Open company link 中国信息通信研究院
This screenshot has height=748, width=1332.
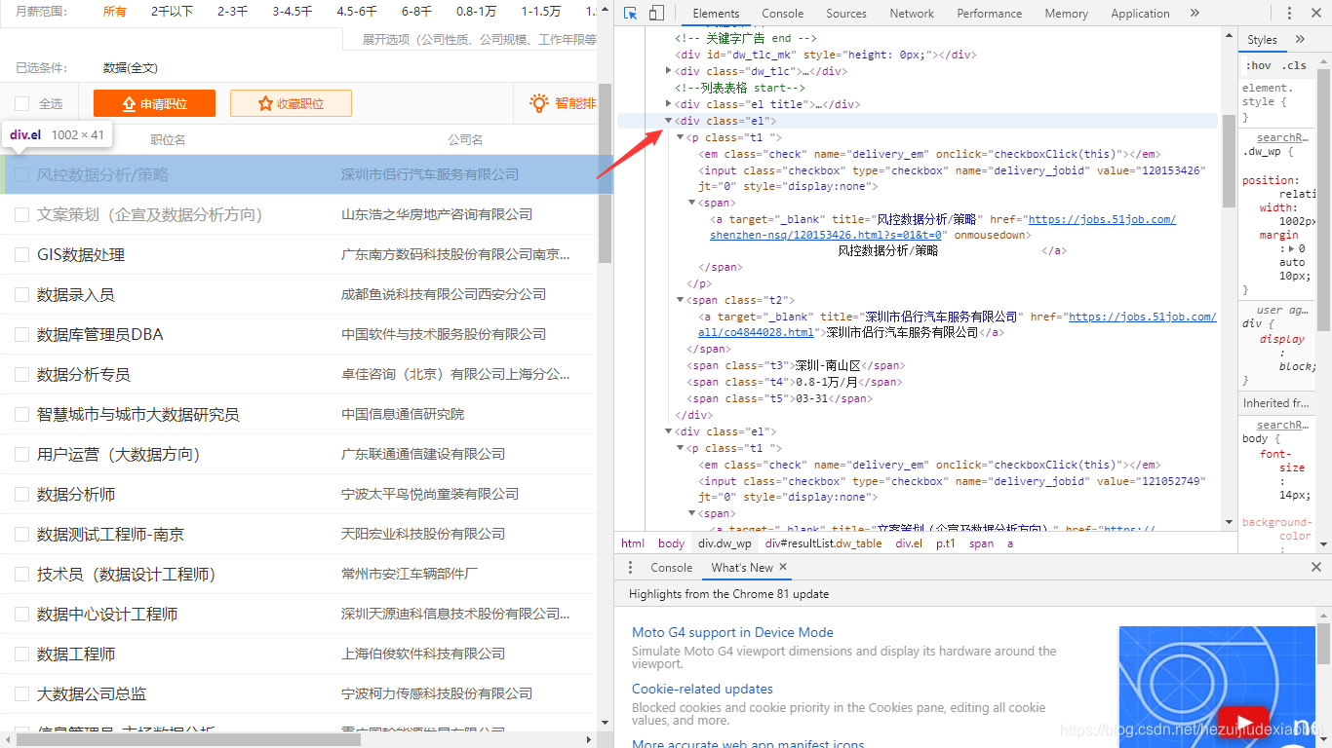point(403,414)
